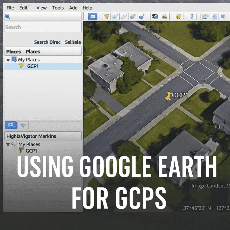Click the Add Polygon toolbar icon
This screenshot has width=230, height=230.
[x=115, y=17]
